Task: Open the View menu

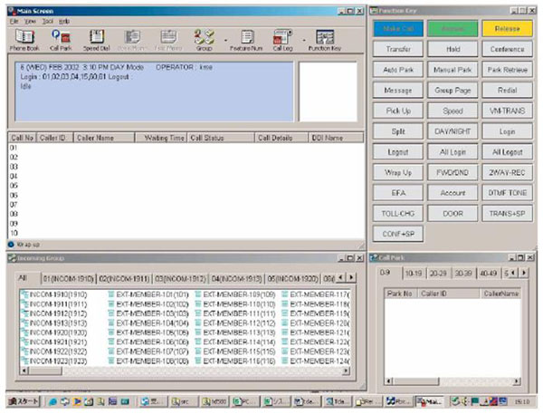Action: coord(30,22)
